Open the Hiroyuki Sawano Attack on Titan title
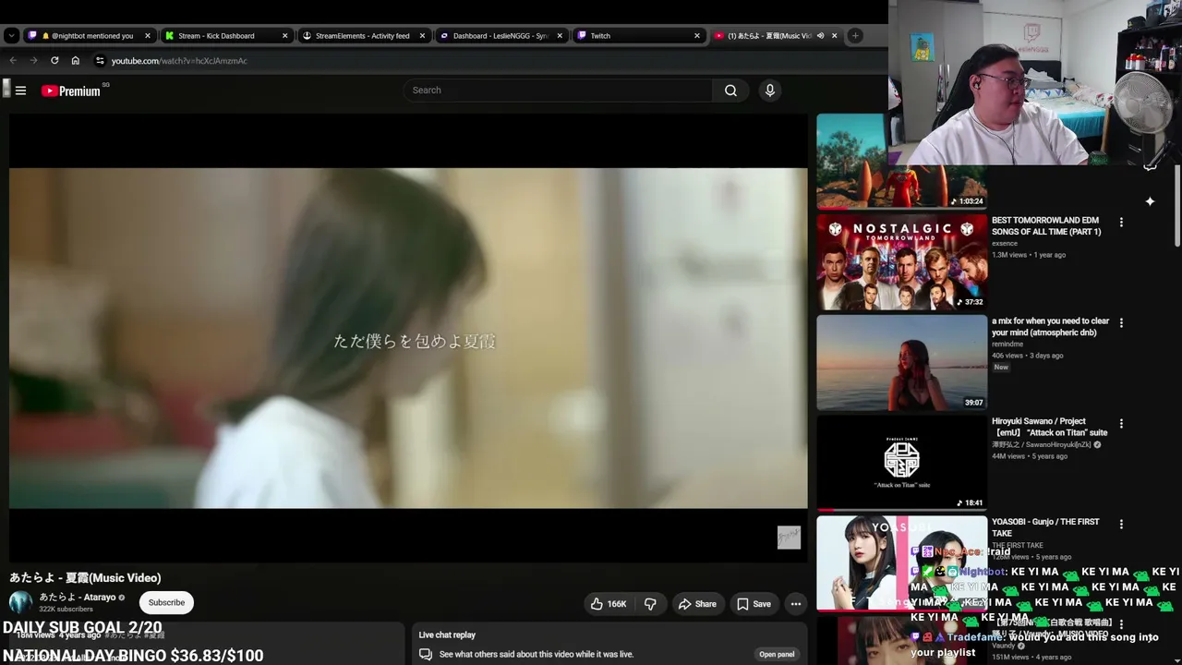This screenshot has width=1182, height=665. pyautogui.click(x=1049, y=427)
